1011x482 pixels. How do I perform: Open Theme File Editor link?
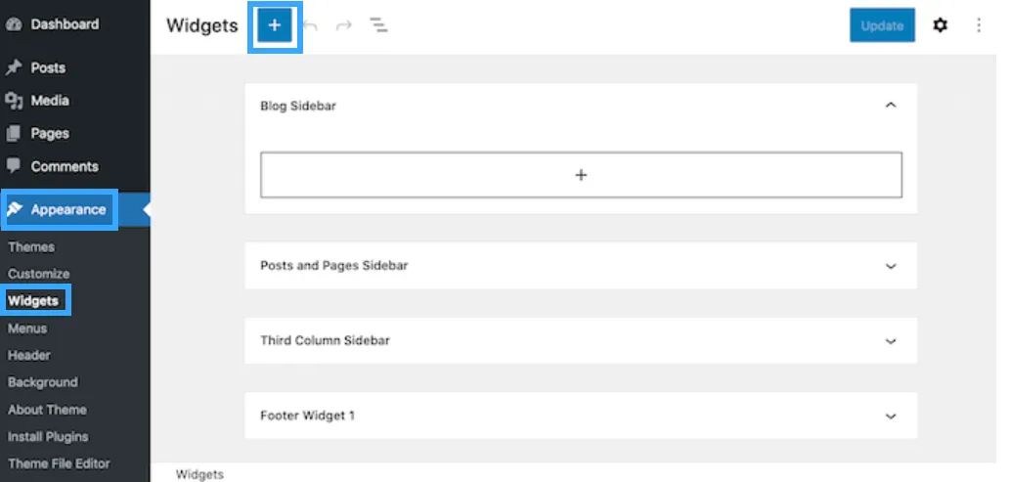pyautogui.click(x=59, y=463)
